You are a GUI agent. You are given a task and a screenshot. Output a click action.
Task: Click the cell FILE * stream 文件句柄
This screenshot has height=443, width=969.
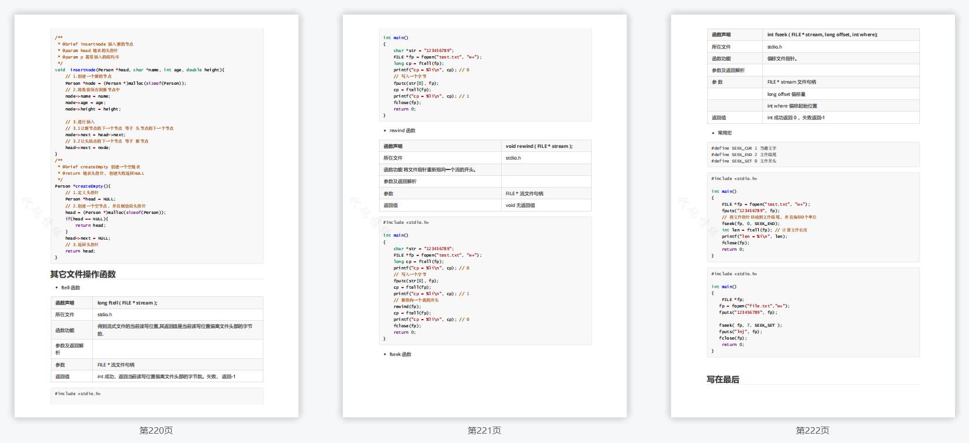point(841,82)
